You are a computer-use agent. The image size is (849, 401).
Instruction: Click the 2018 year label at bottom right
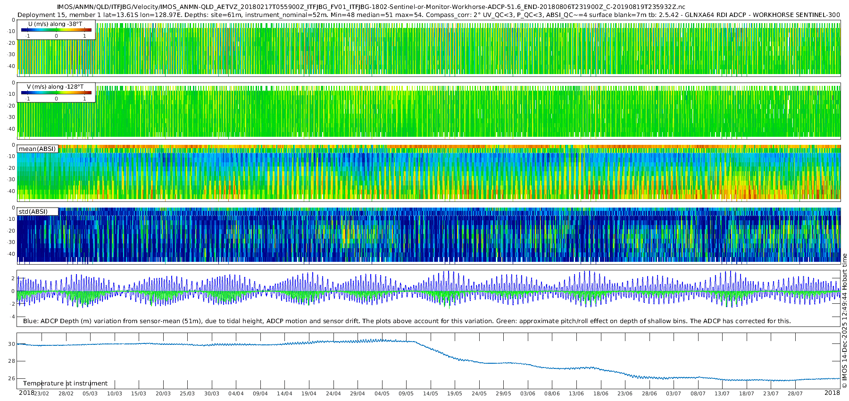point(832,393)
